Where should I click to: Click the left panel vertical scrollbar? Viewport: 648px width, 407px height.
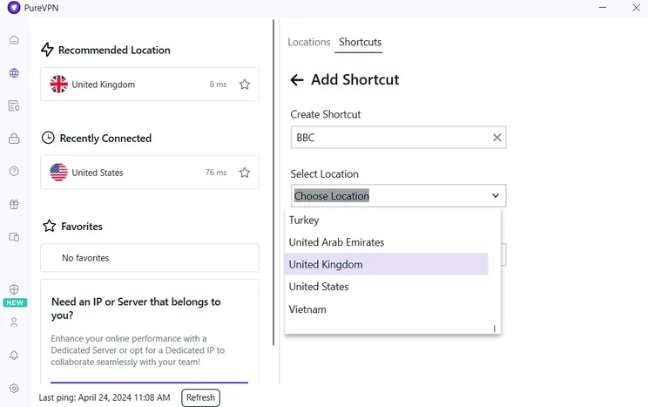pyautogui.click(x=273, y=182)
